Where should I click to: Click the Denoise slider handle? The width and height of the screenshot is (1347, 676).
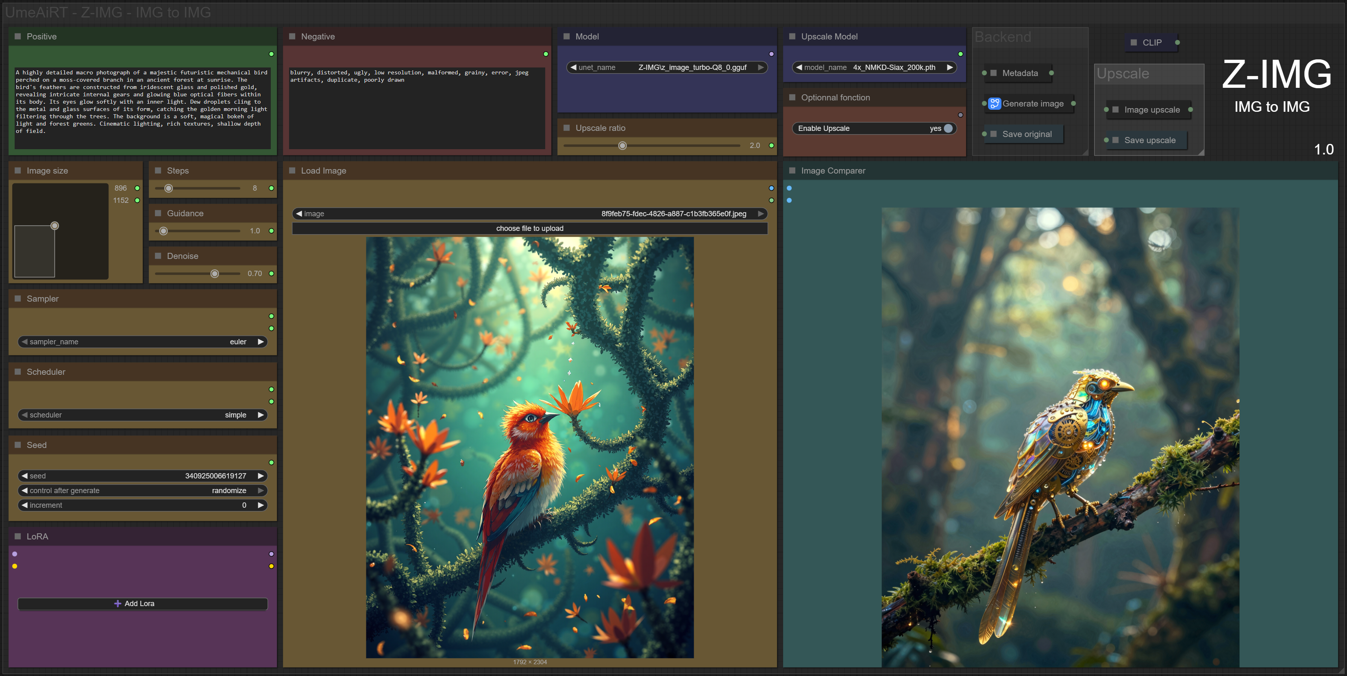(x=214, y=274)
